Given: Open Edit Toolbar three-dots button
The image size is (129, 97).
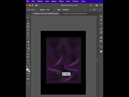Looking at the screenshot, I should (28, 83).
